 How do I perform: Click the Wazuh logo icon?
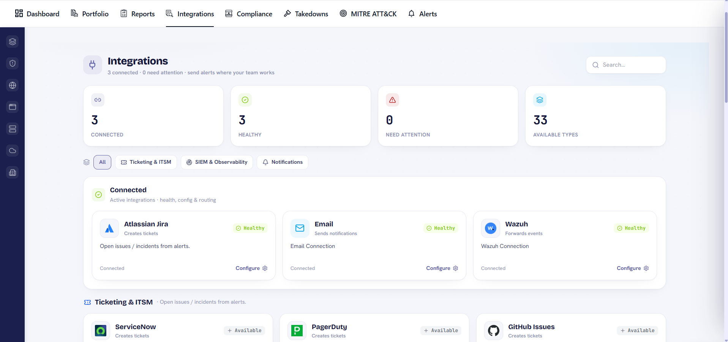[491, 228]
